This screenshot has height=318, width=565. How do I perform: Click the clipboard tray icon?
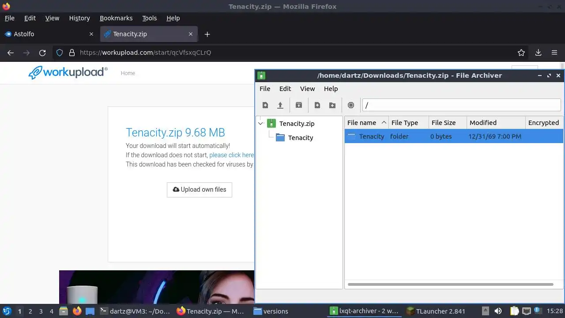[514, 311]
